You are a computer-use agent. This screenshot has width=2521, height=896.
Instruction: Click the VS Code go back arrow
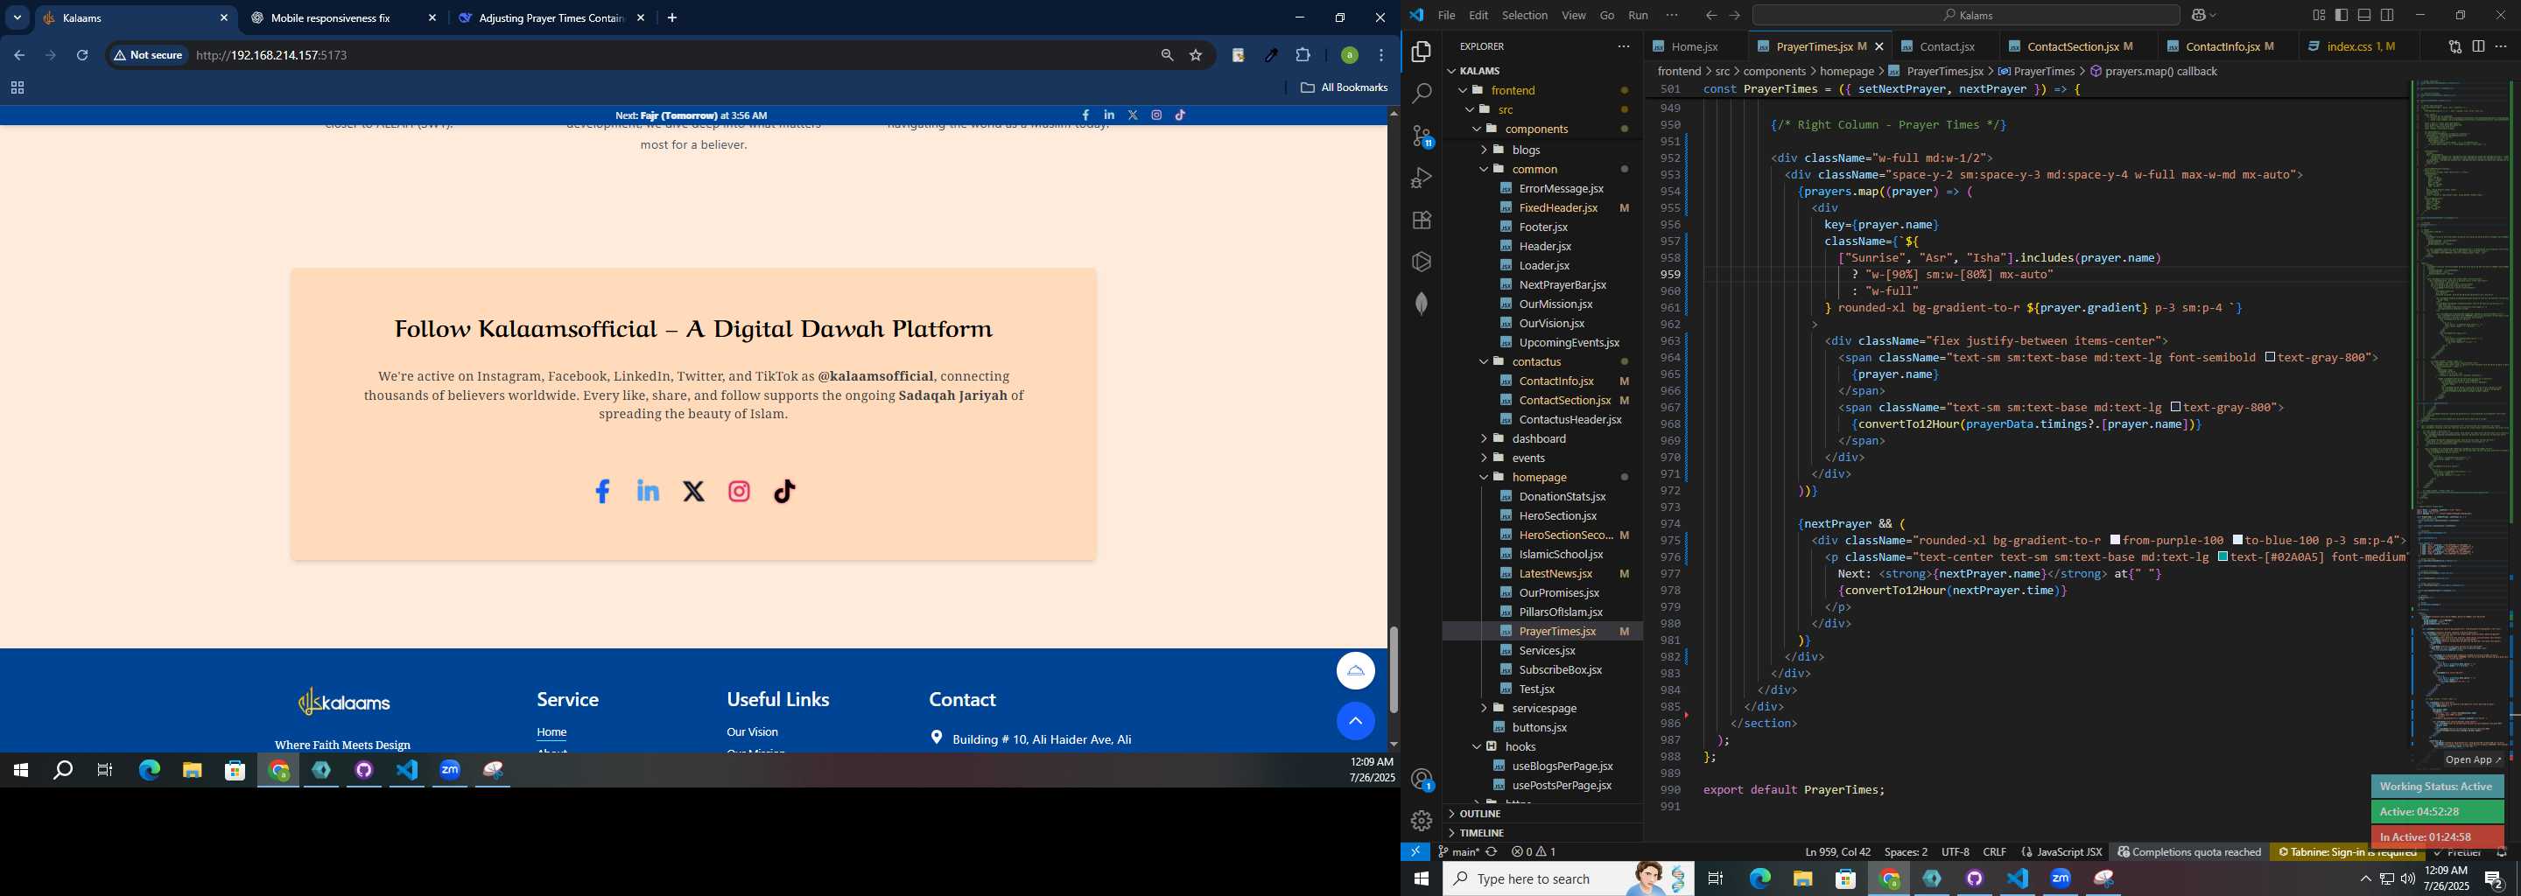[1710, 16]
